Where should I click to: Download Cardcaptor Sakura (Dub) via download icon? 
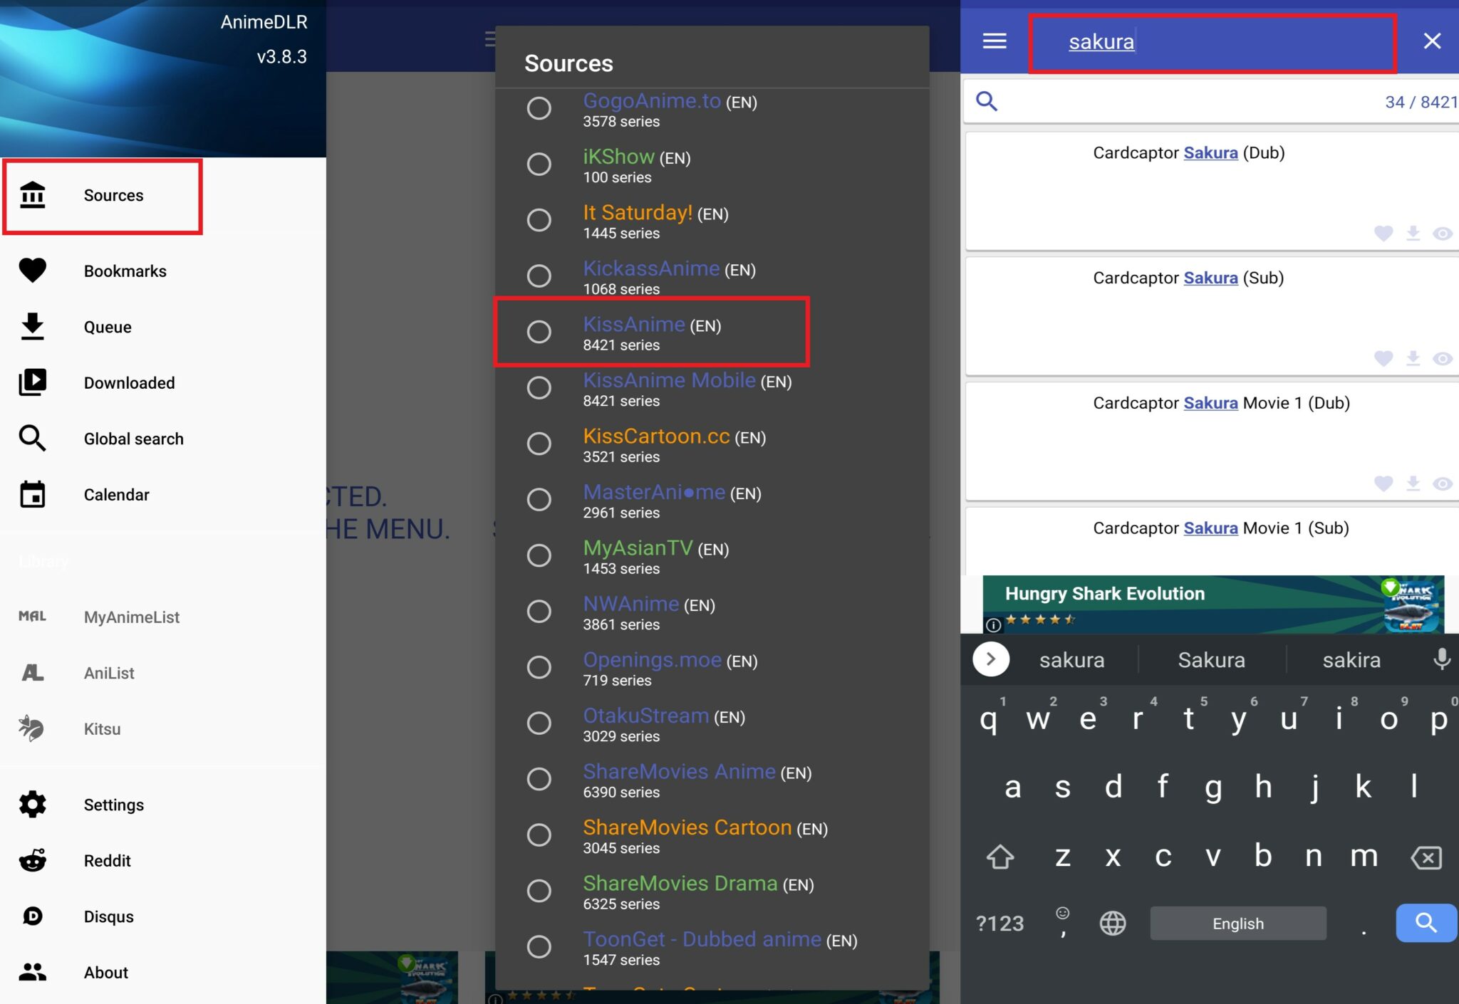[1413, 234]
